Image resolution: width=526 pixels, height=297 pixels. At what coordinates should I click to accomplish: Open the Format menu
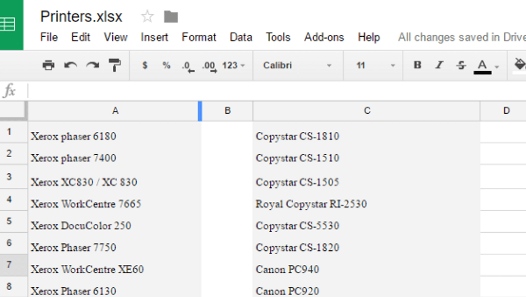coord(199,37)
